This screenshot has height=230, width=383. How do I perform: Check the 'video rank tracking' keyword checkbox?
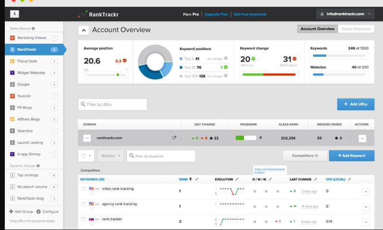[83, 189]
